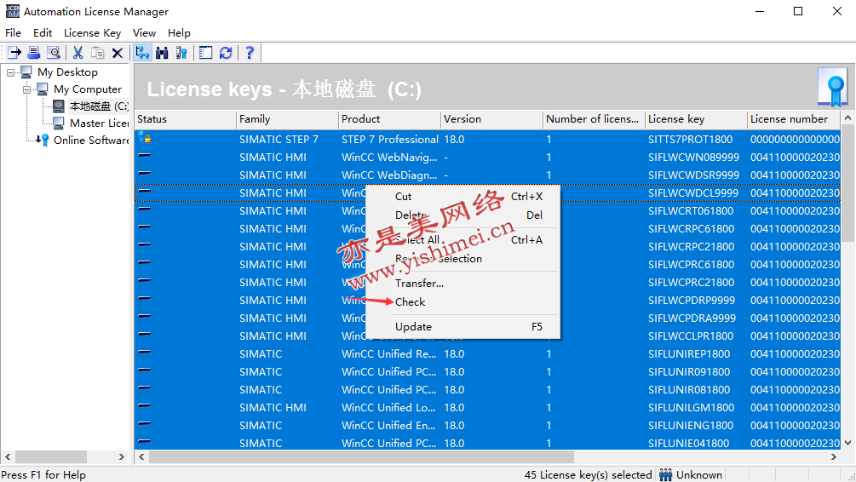Click the WinCC Unified En... product cell
Viewport: 856px width, 482px height.
388,425
